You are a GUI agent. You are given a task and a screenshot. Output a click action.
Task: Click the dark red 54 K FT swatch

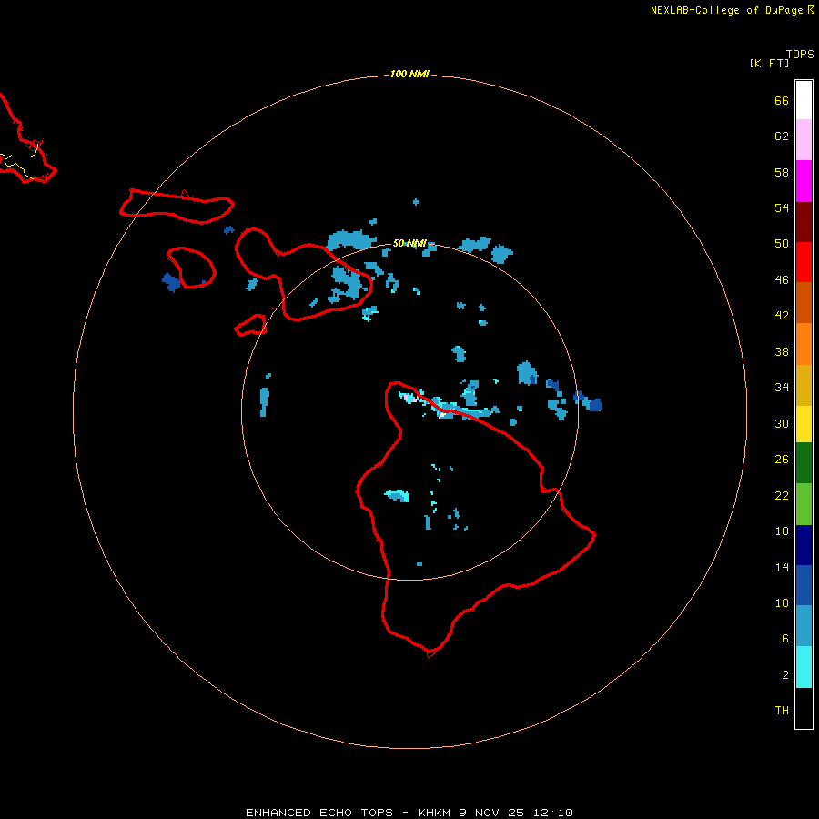click(x=804, y=221)
